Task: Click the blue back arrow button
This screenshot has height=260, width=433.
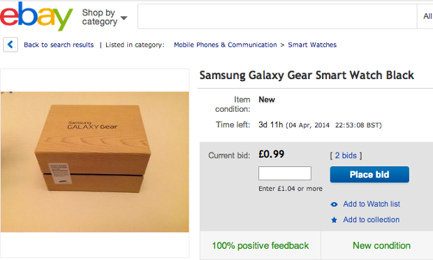Action: point(10,45)
